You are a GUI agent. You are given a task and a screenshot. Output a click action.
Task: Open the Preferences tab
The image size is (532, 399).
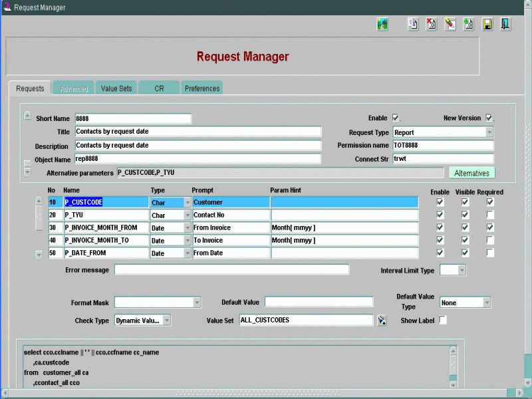[202, 88]
